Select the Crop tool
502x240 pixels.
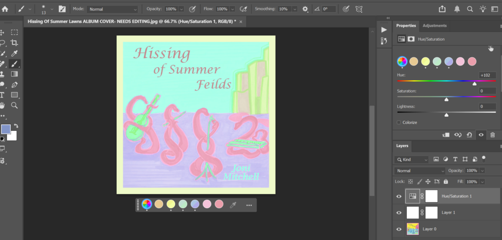14,43
